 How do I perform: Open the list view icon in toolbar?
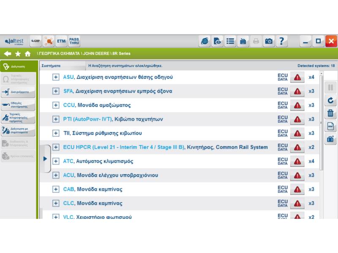click(230, 41)
